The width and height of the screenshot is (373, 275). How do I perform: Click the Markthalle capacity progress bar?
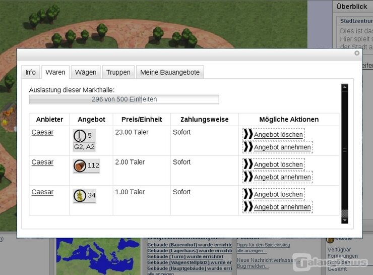pos(124,99)
